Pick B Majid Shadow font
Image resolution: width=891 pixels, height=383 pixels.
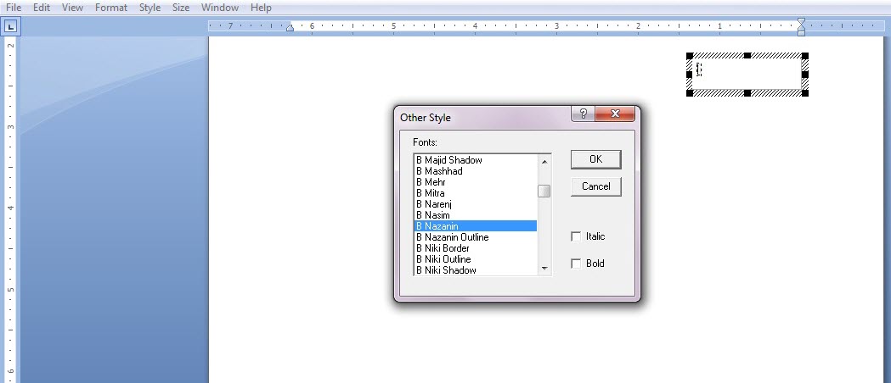tap(448, 160)
